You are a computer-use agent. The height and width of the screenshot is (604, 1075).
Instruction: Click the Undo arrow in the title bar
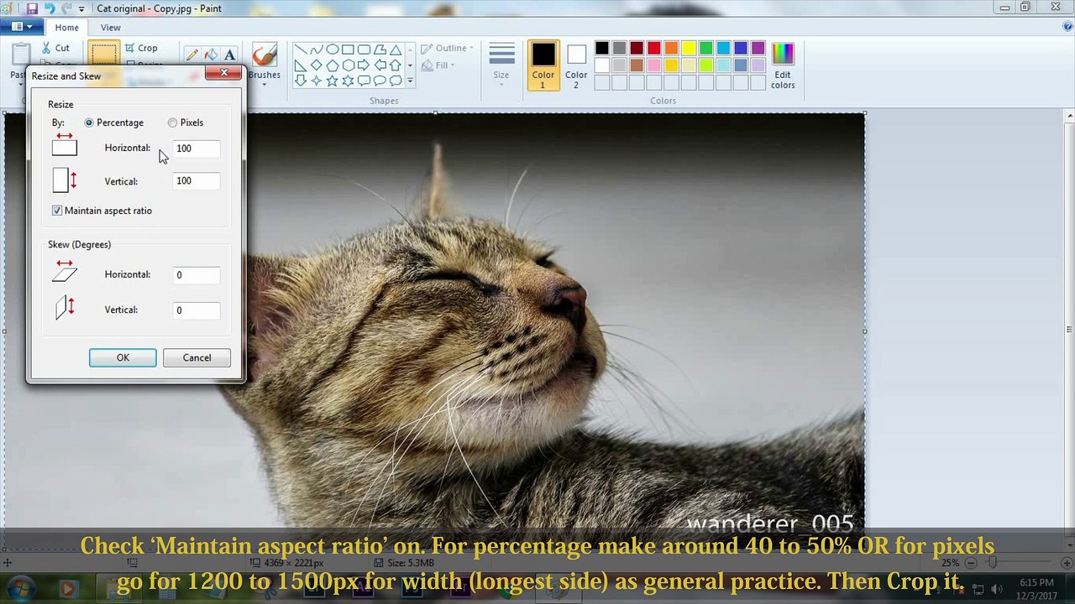pyautogui.click(x=49, y=8)
